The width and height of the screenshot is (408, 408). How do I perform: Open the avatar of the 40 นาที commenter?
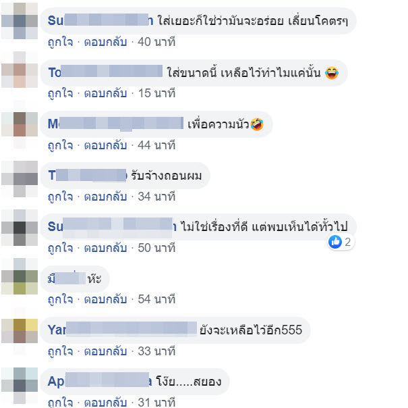tap(20, 21)
